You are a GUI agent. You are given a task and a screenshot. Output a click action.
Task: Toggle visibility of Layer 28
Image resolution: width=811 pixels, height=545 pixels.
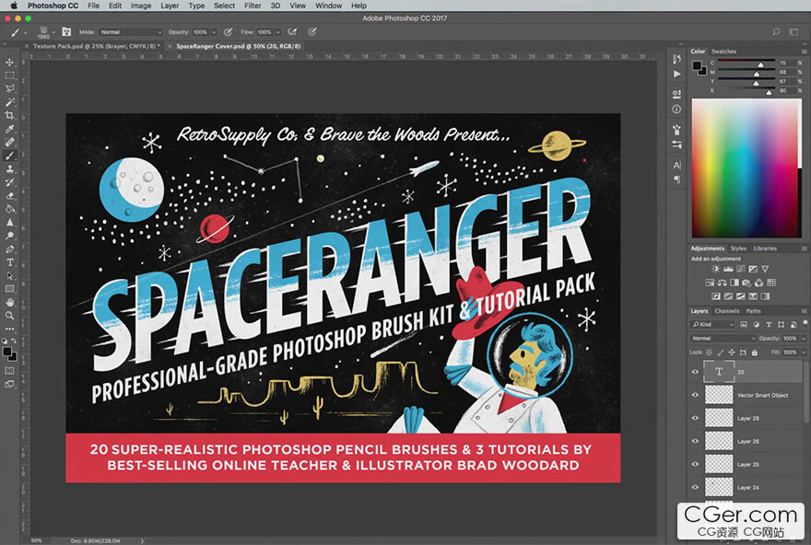point(695,418)
